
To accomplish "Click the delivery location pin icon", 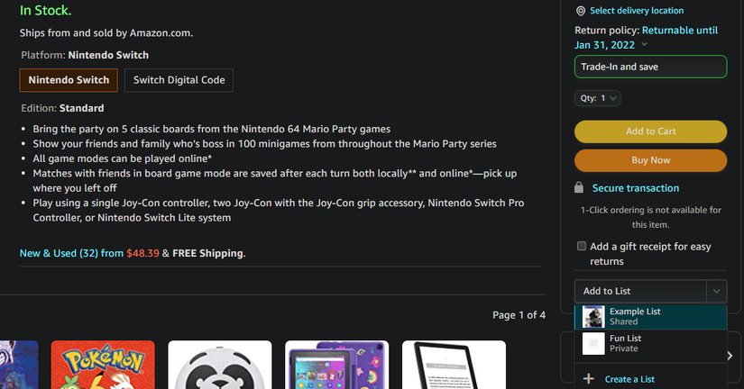I will [x=581, y=11].
